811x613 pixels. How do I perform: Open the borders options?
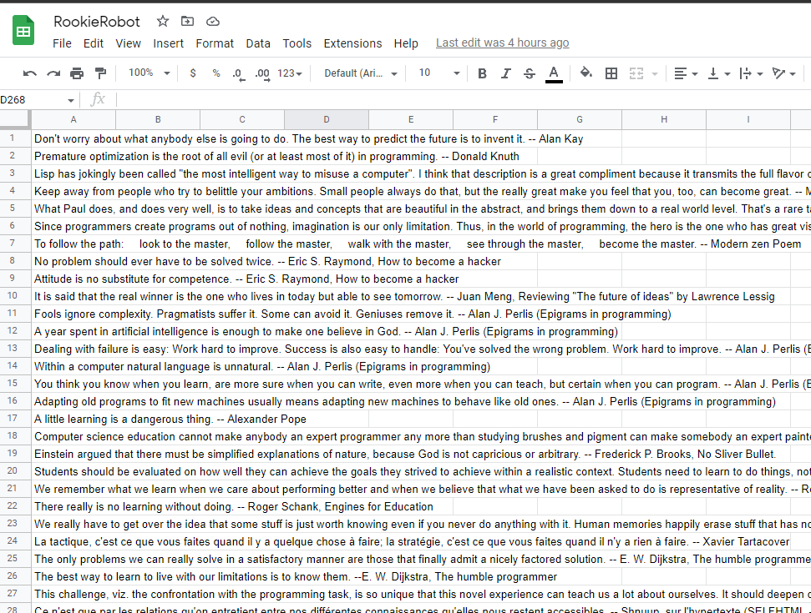[x=611, y=73]
